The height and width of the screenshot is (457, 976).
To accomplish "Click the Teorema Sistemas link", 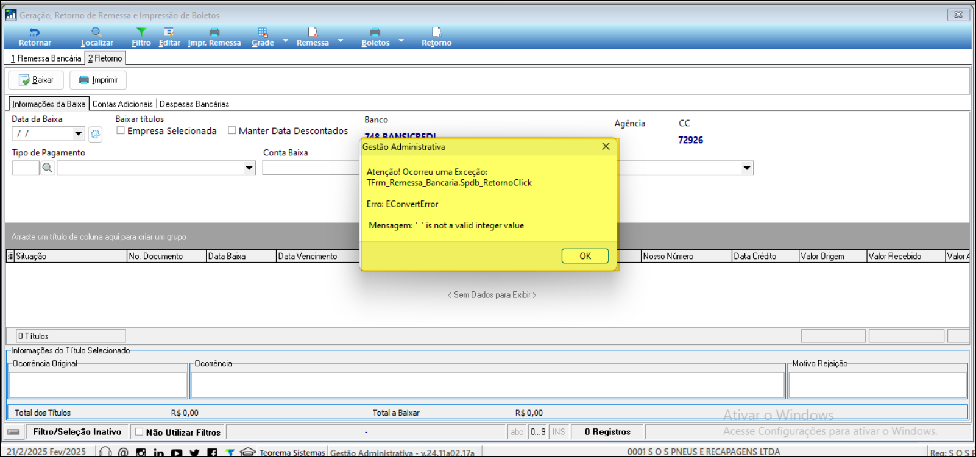I will [292, 453].
